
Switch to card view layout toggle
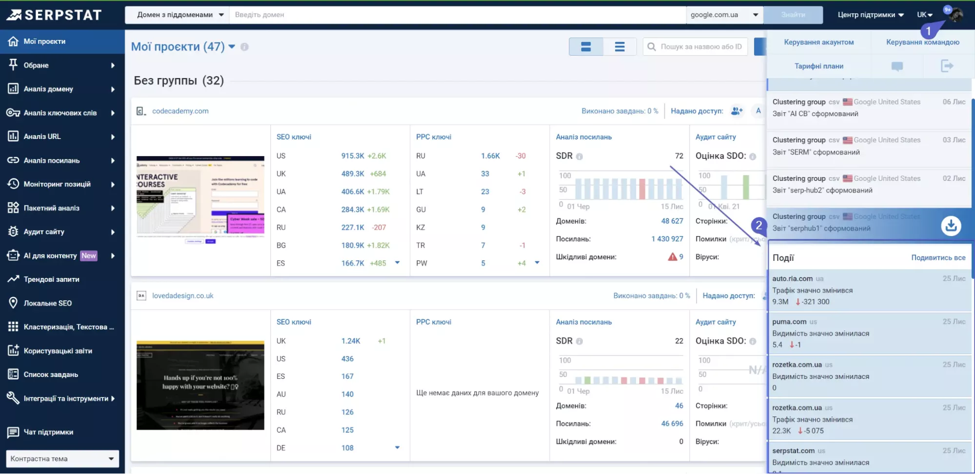pyautogui.click(x=586, y=47)
